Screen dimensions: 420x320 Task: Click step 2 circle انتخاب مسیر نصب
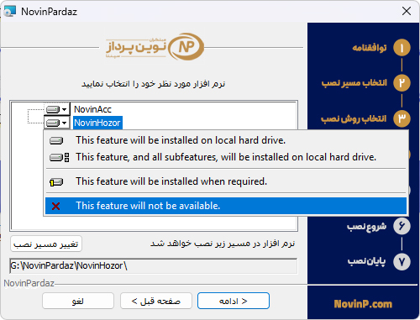coord(402,83)
